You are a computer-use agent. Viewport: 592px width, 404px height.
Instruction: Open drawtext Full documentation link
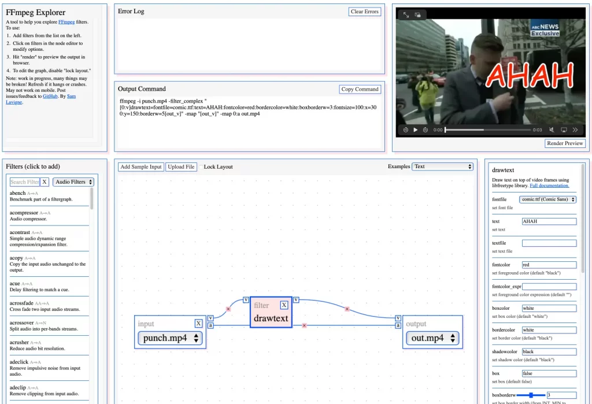[549, 186]
